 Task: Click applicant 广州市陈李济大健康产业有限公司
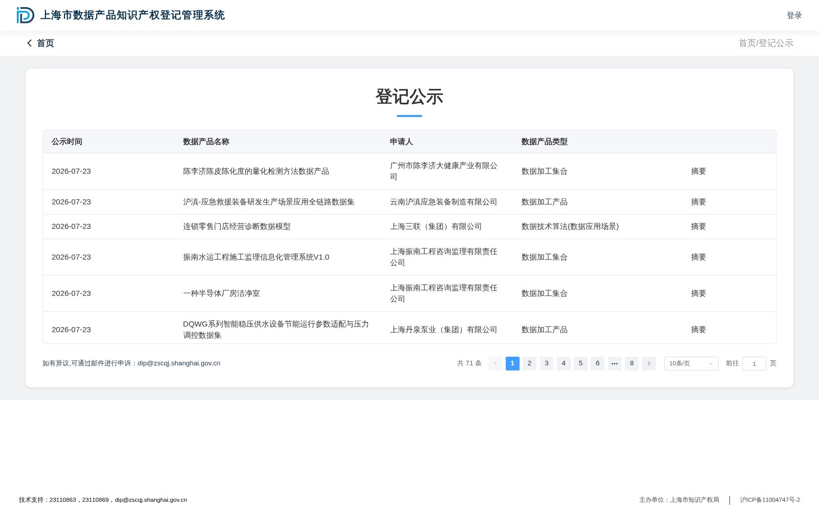[444, 171]
